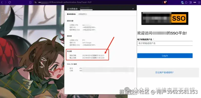Click the private-window glasses icon in toolbar

pos(195,2)
